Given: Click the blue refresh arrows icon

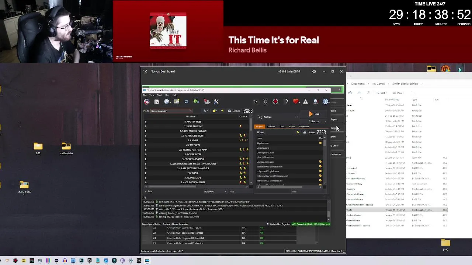Looking at the screenshot, I should [186, 102].
